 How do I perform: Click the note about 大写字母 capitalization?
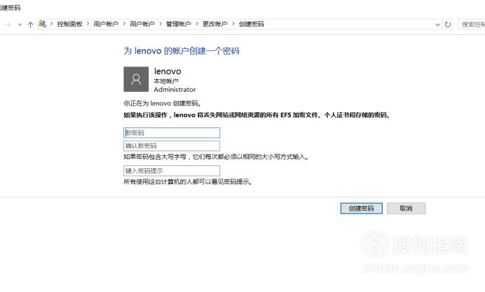click(216, 157)
